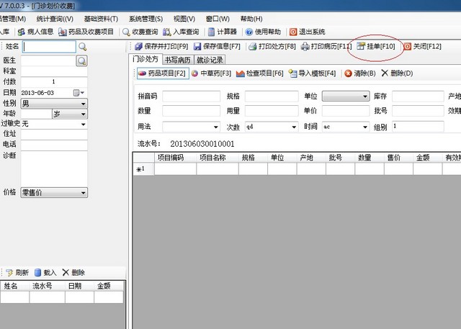Open the 统计查询(V) menu

(x=55, y=19)
